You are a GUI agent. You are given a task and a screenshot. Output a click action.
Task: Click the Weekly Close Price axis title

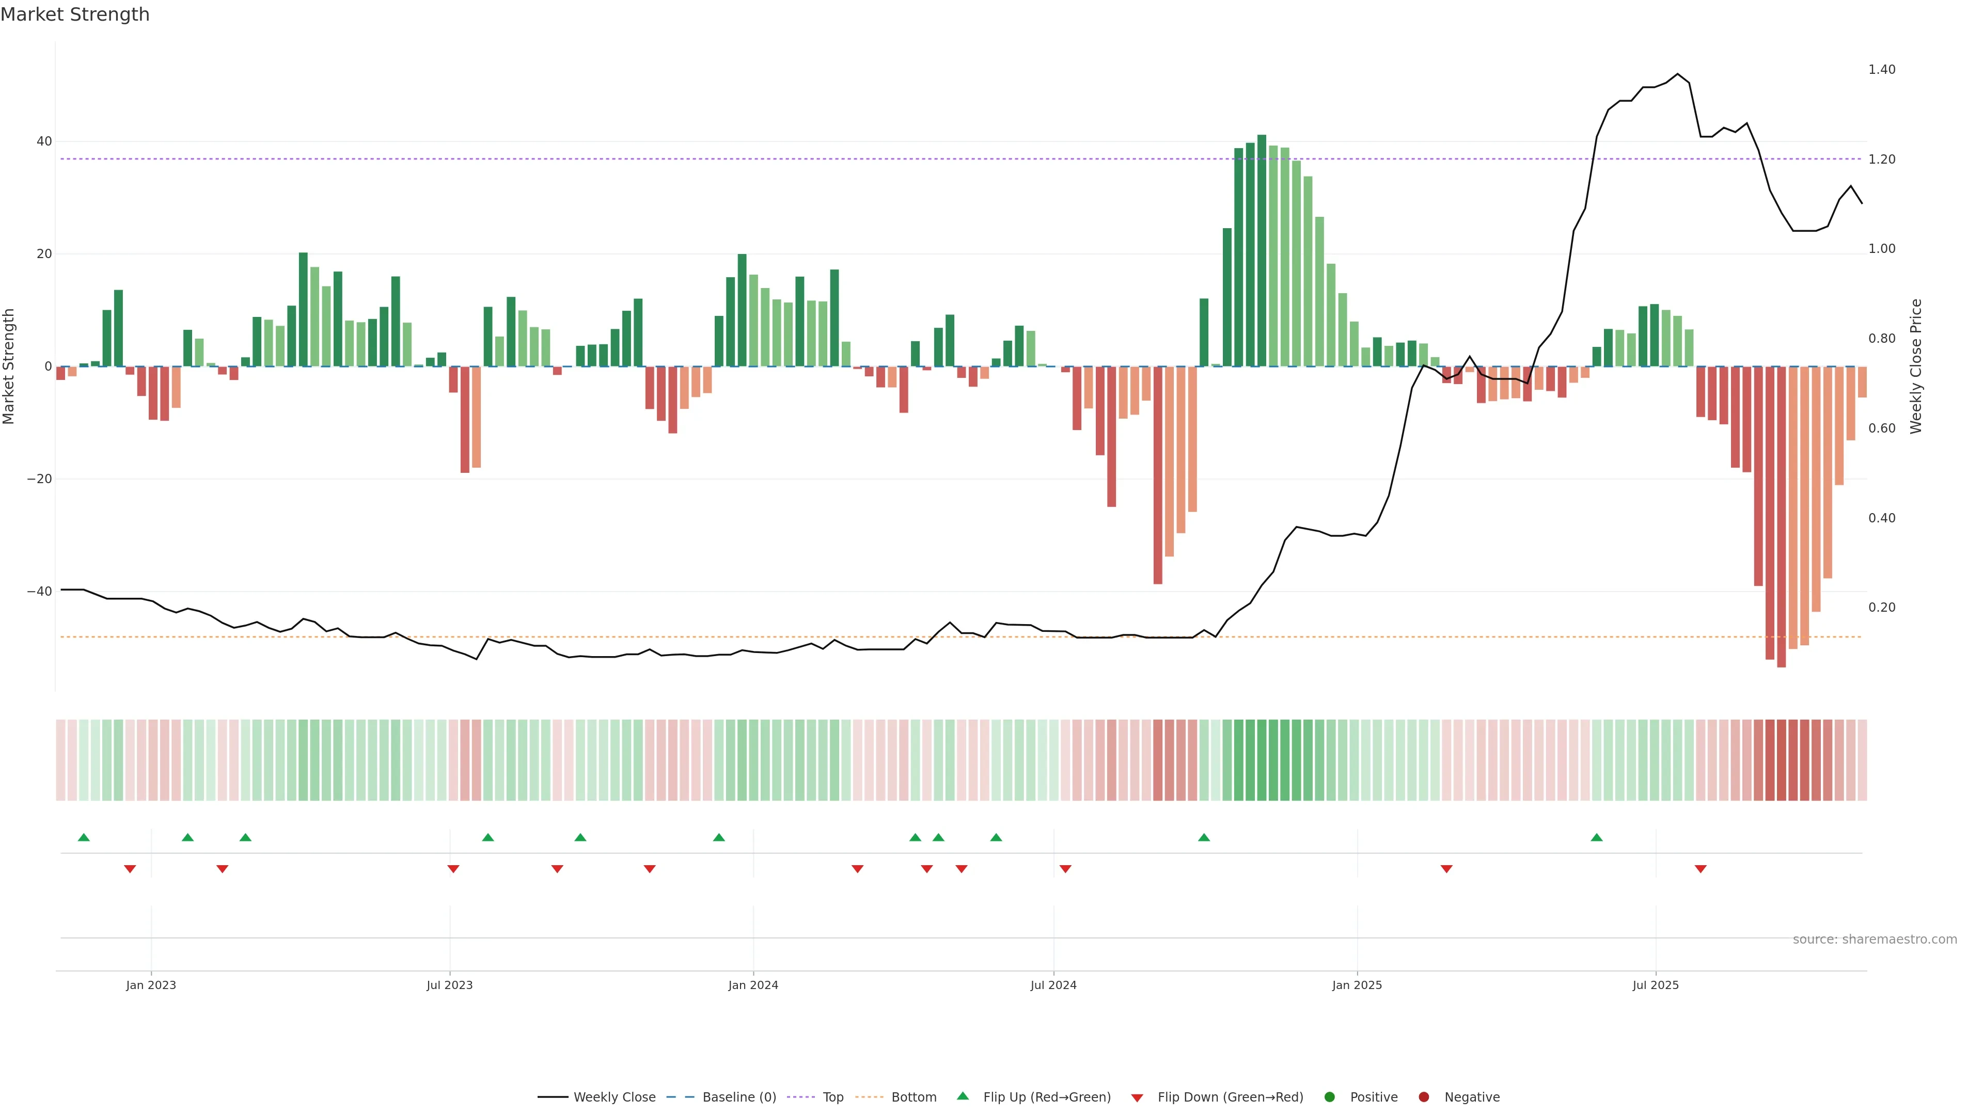pos(1916,367)
